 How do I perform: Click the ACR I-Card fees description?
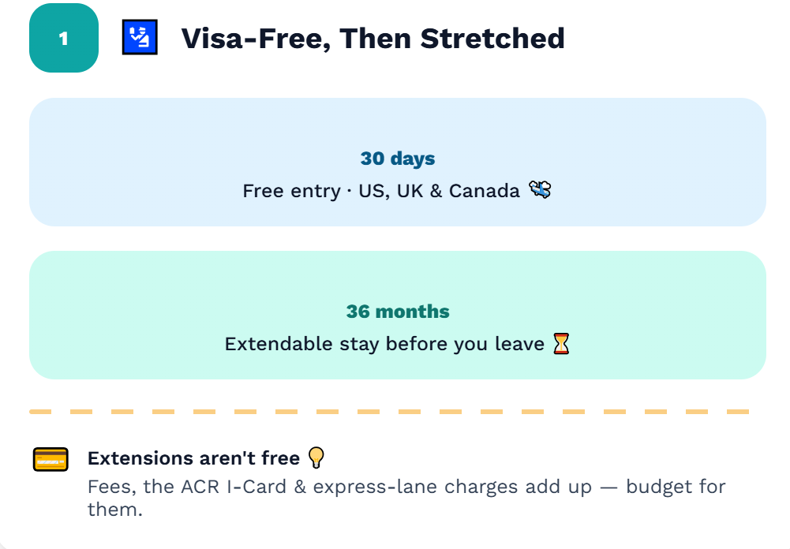(x=406, y=498)
